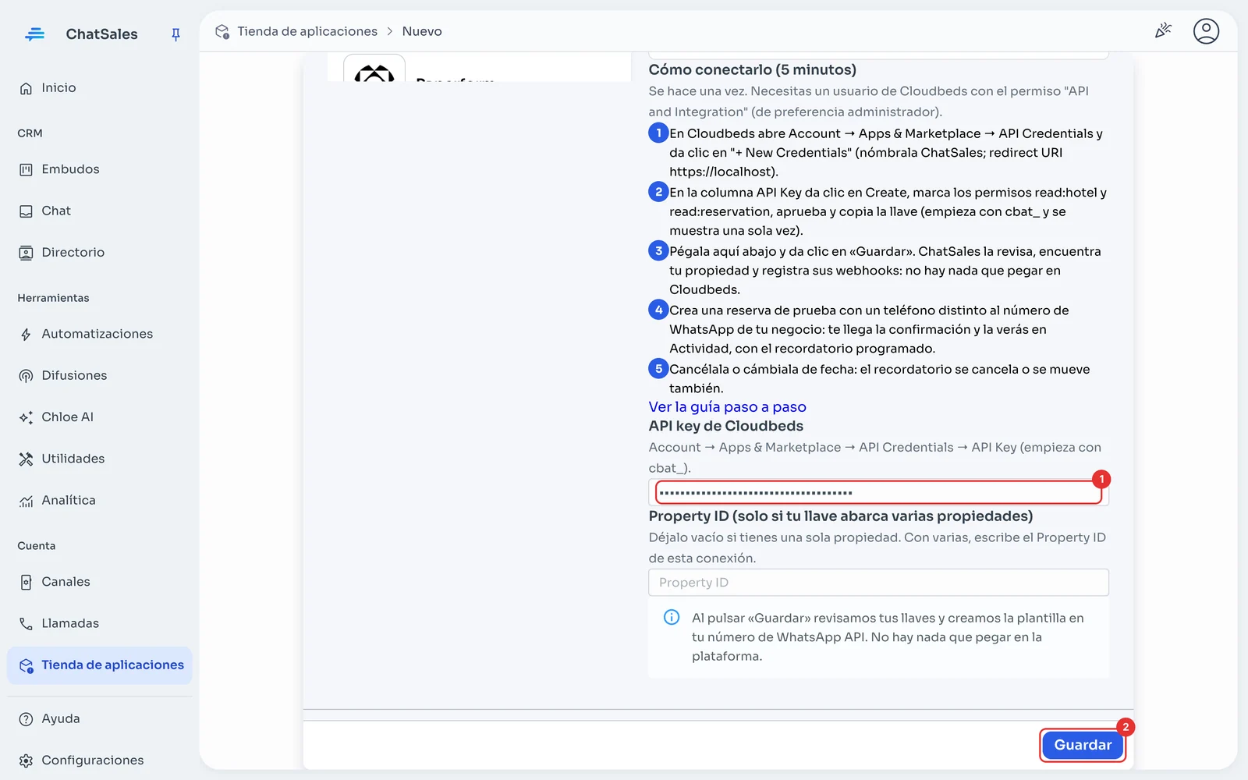
Task: Open the Inicio home icon
Action: pyautogui.click(x=26, y=88)
